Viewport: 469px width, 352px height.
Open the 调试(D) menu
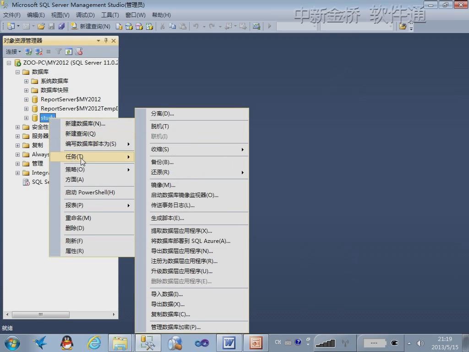click(85, 15)
